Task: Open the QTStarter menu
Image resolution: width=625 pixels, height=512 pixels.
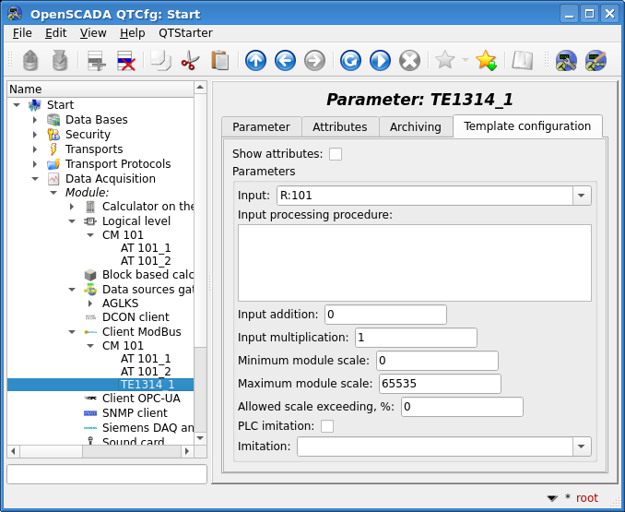Action: (x=185, y=32)
